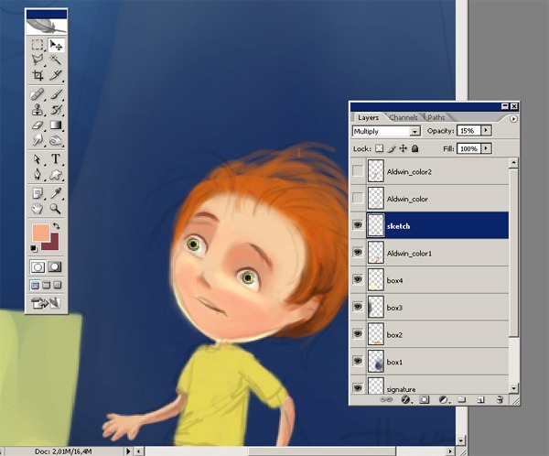Pick the Crop tool

[x=38, y=75]
